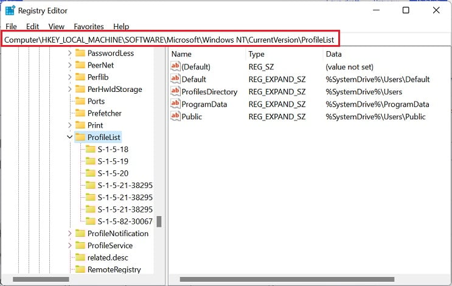This screenshot has width=452, height=286.
Task: Select the S-1-5-19 folder icon
Action: point(91,161)
